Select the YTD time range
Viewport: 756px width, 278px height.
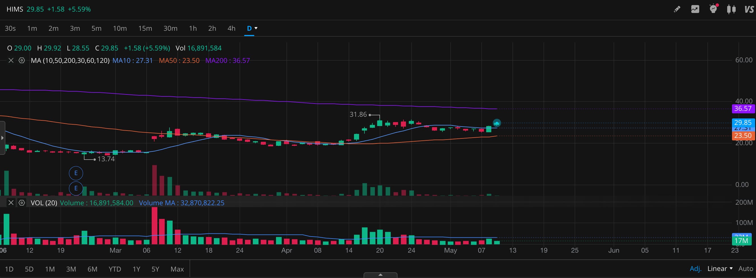point(115,269)
